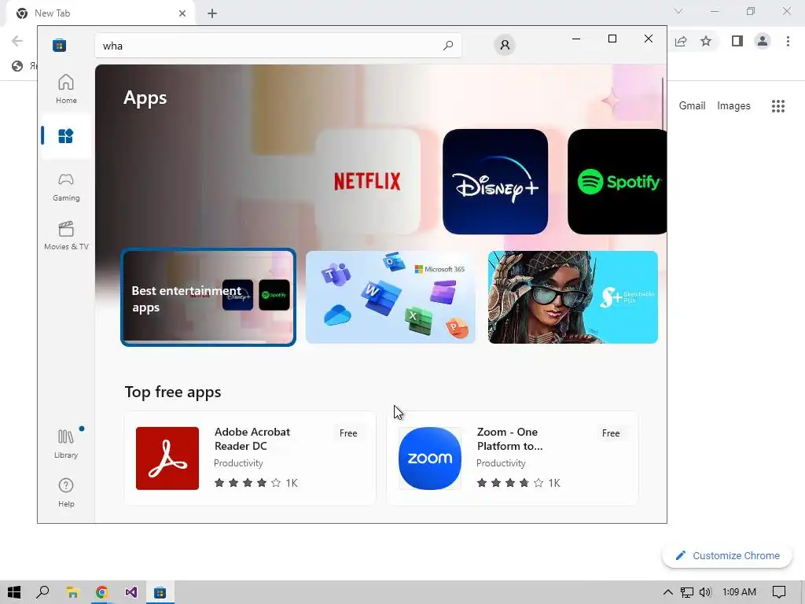Open Chrome profile avatar
805x604 pixels.
(x=763, y=41)
